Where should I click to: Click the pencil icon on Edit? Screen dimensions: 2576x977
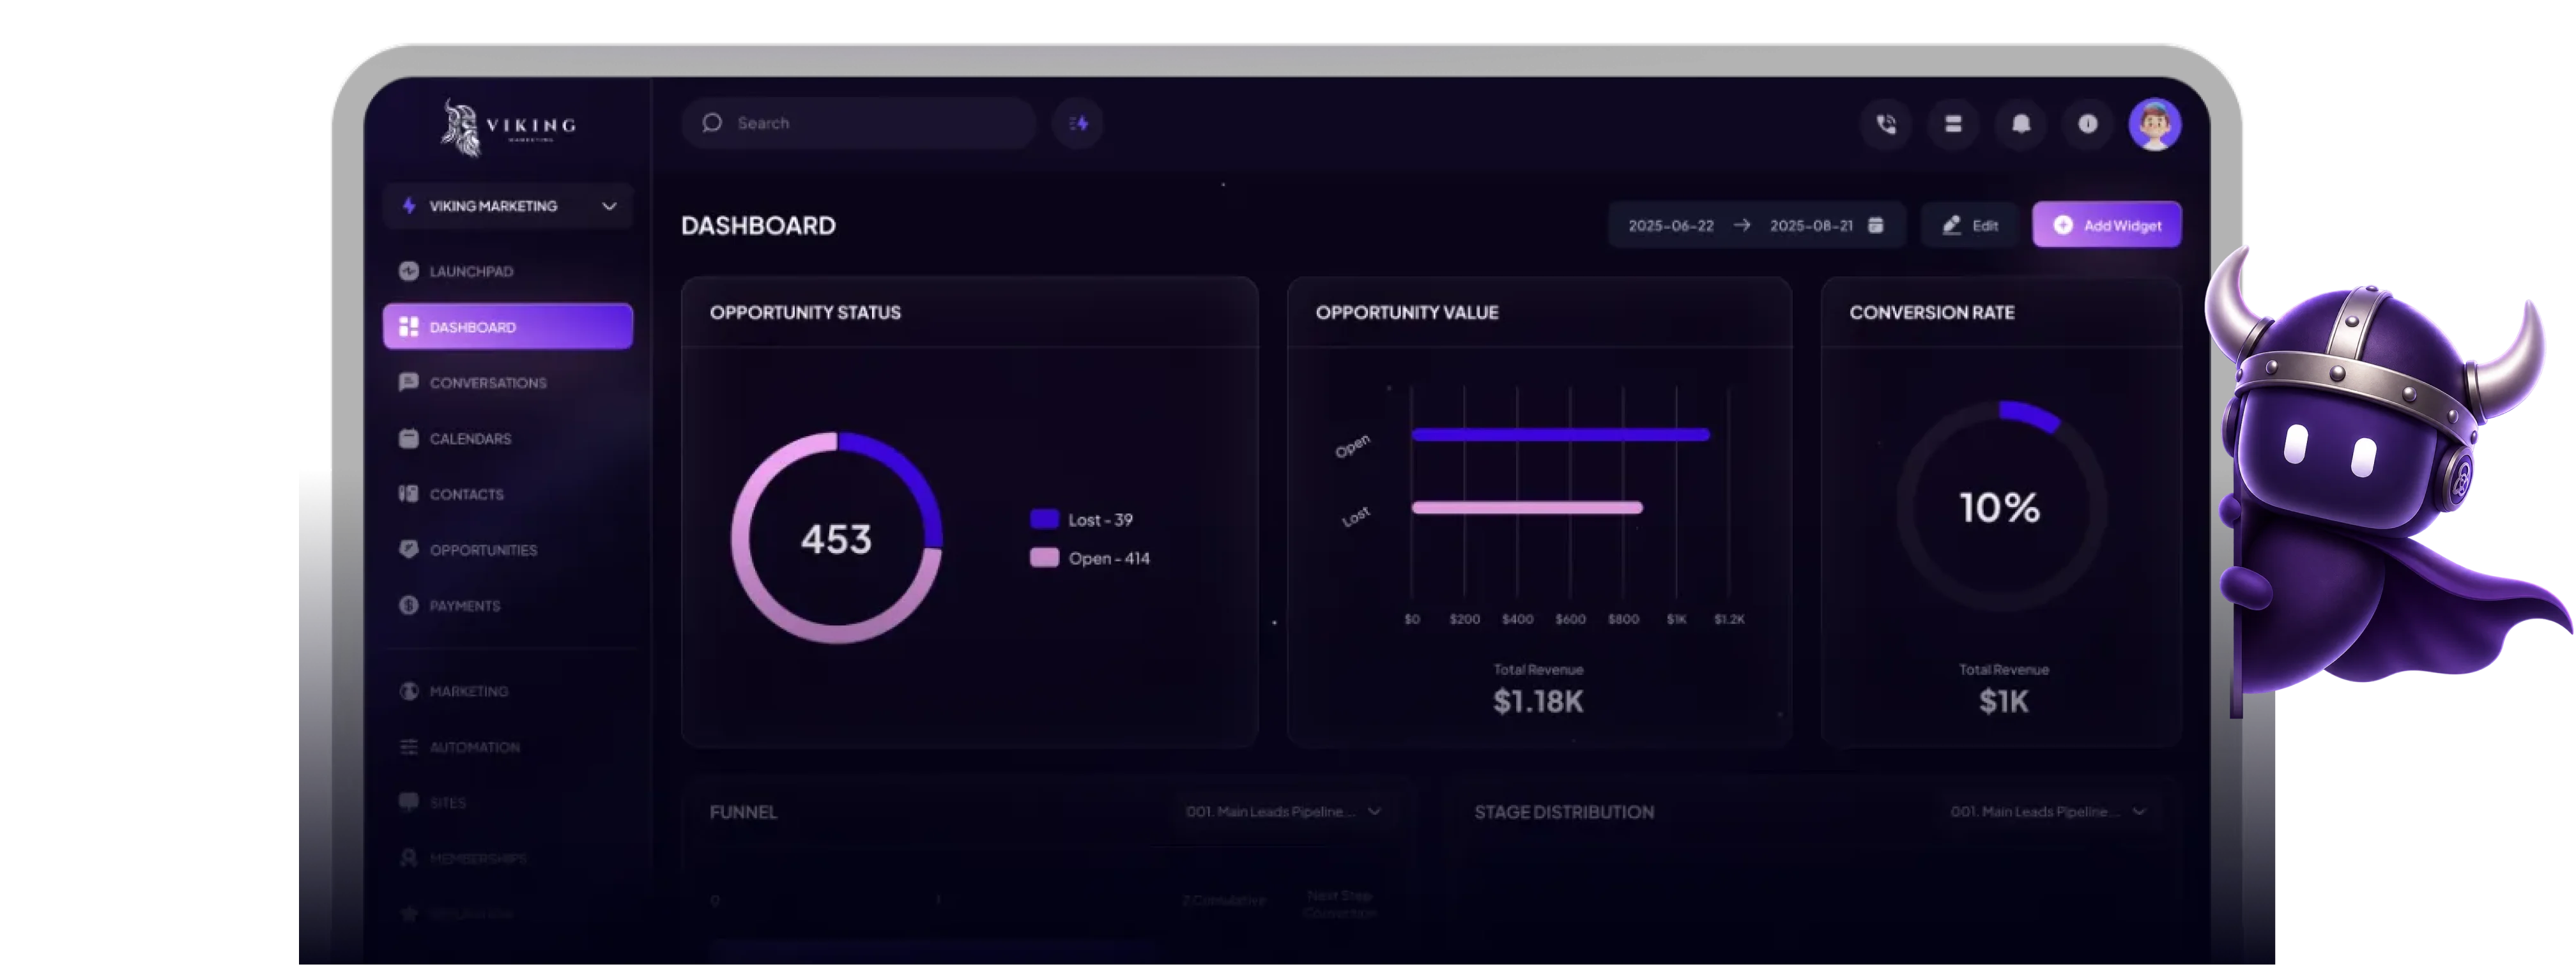click(x=1951, y=226)
